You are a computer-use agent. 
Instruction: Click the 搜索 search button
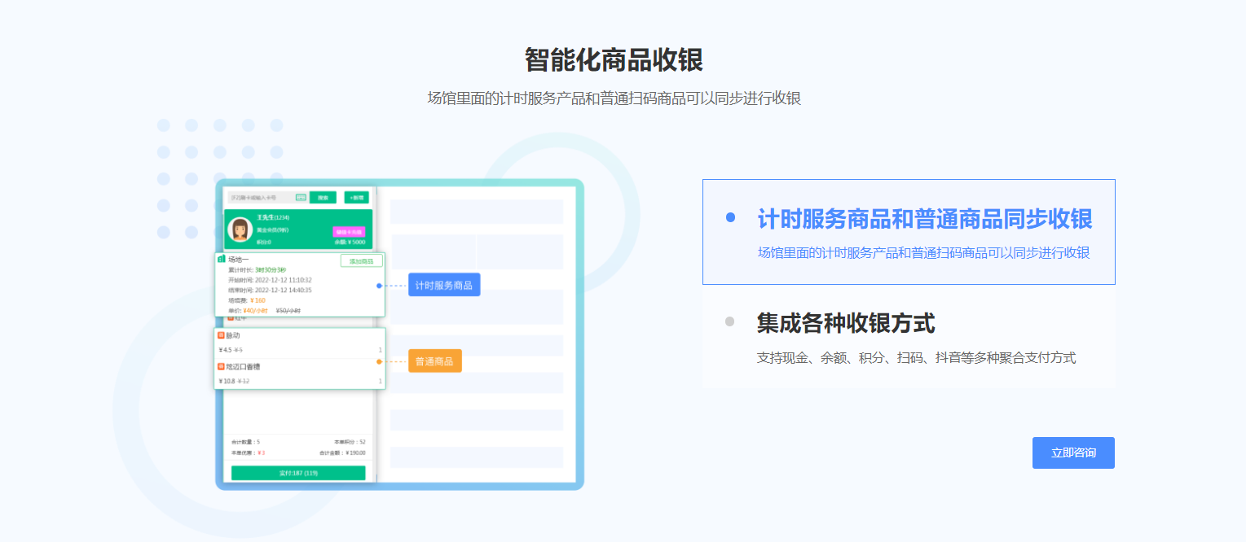tap(323, 197)
